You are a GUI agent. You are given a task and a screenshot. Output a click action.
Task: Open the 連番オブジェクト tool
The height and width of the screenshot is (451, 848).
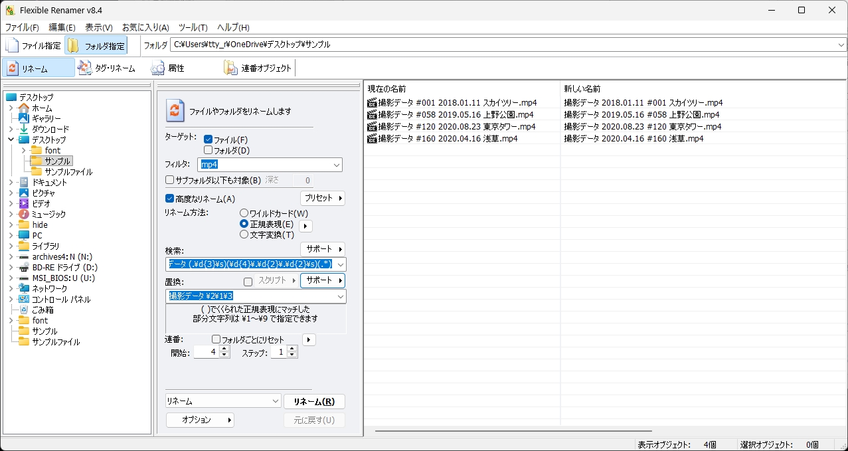258,68
